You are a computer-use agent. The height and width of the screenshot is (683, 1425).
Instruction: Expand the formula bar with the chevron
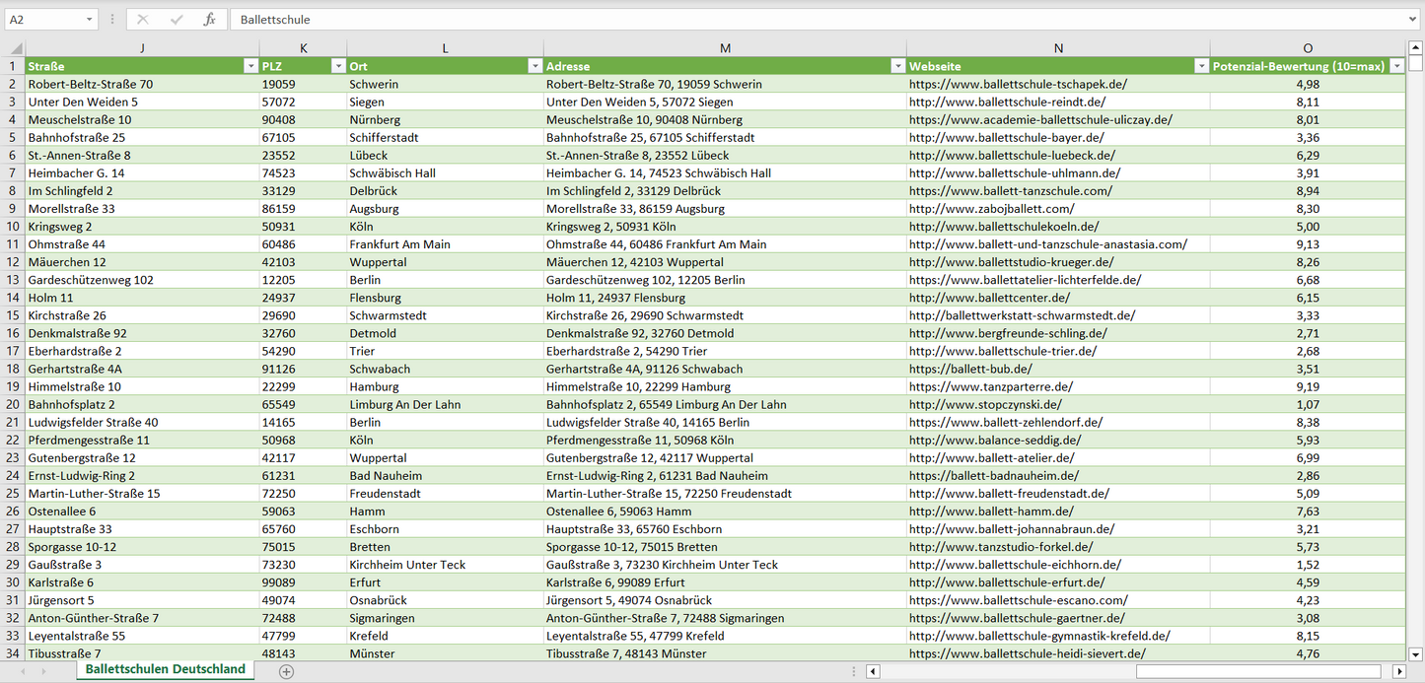coord(1413,20)
